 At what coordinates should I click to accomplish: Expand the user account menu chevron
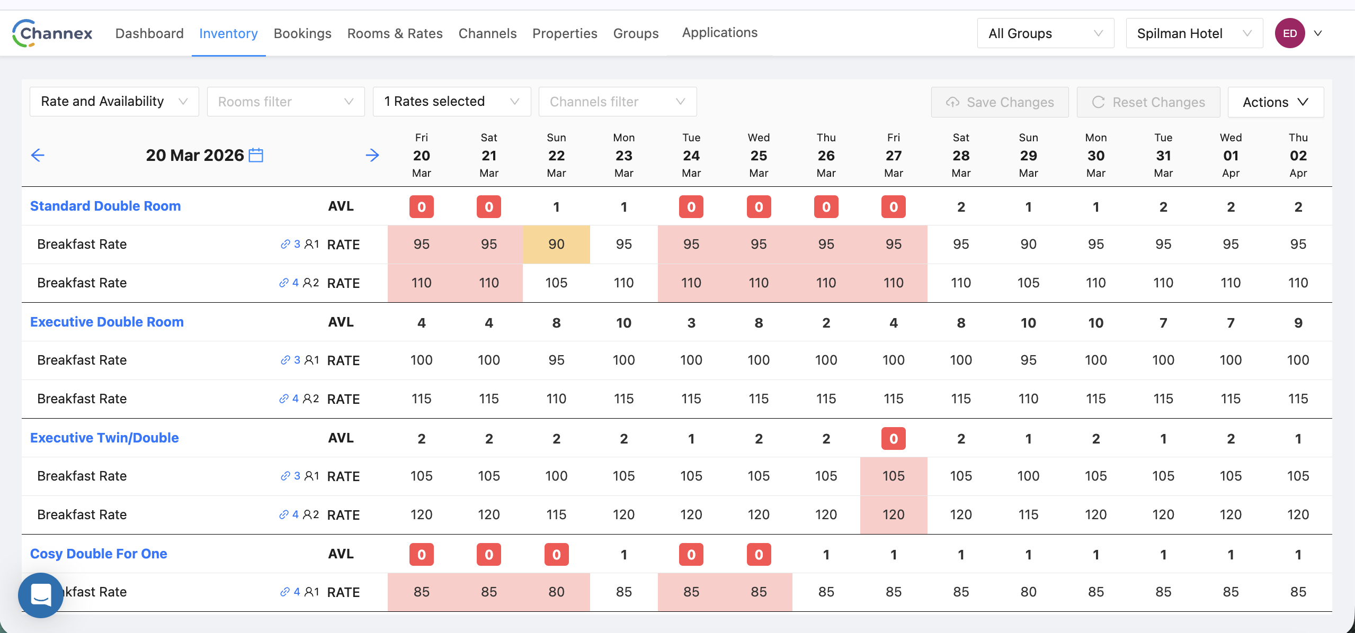1318,33
